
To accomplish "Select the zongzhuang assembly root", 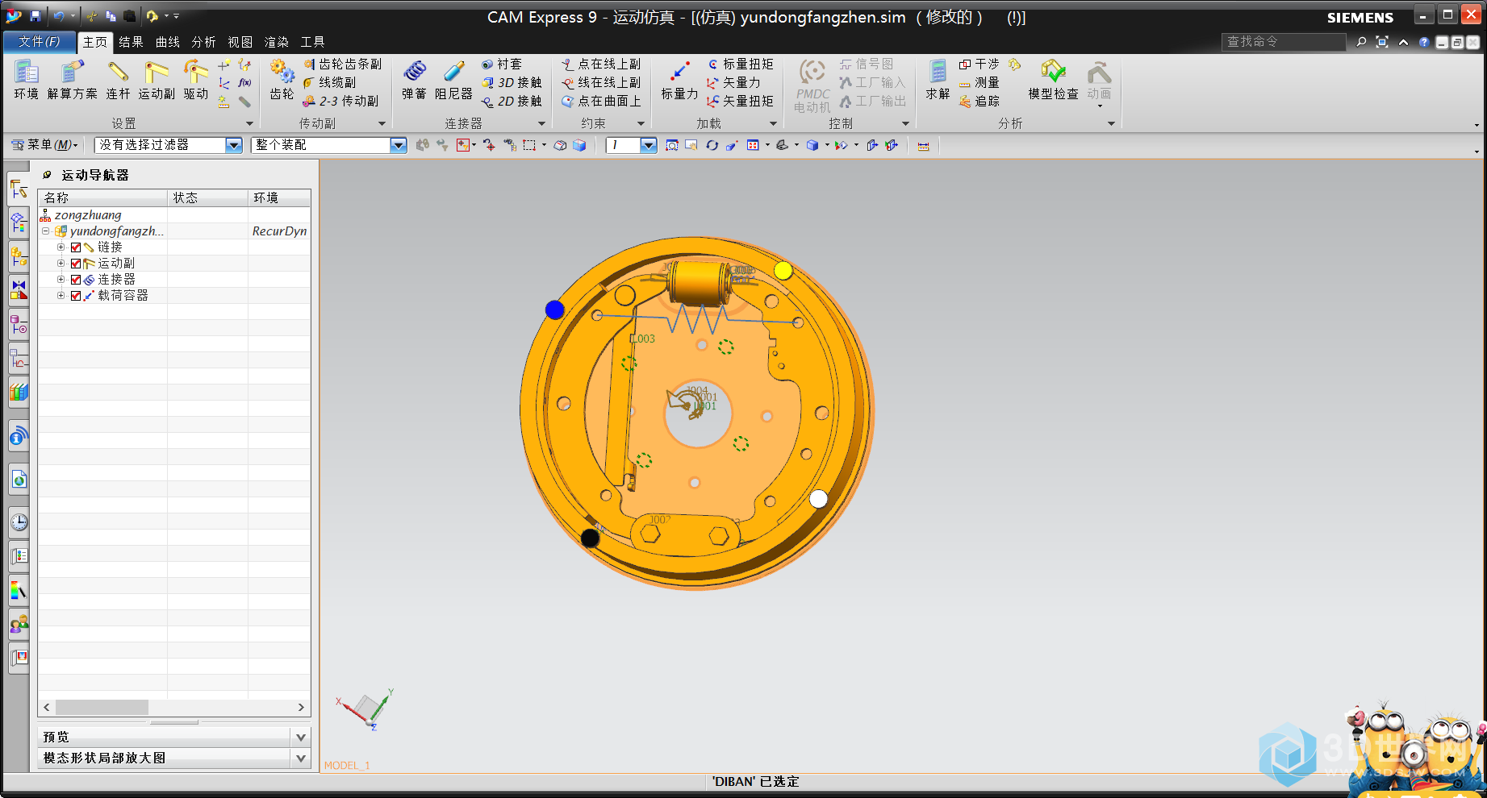I will (x=88, y=215).
